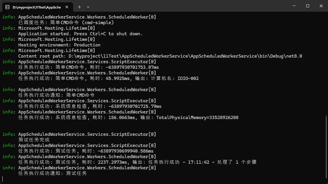Click the "测试任务完成" log line
328x184 pixels.
[34, 140]
